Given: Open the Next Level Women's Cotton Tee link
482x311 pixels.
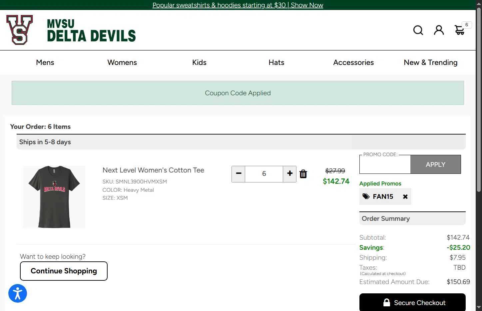Looking at the screenshot, I should click(153, 170).
